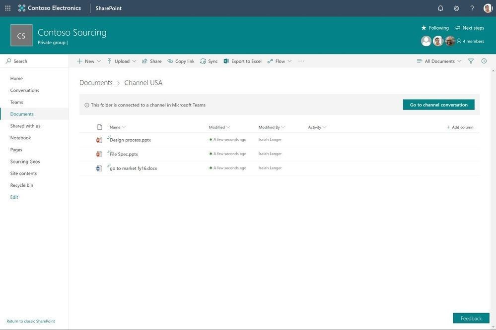The width and height of the screenshot is (496, 330).
Task: Click the Share toolbar button
Action: tap(151, 61)
